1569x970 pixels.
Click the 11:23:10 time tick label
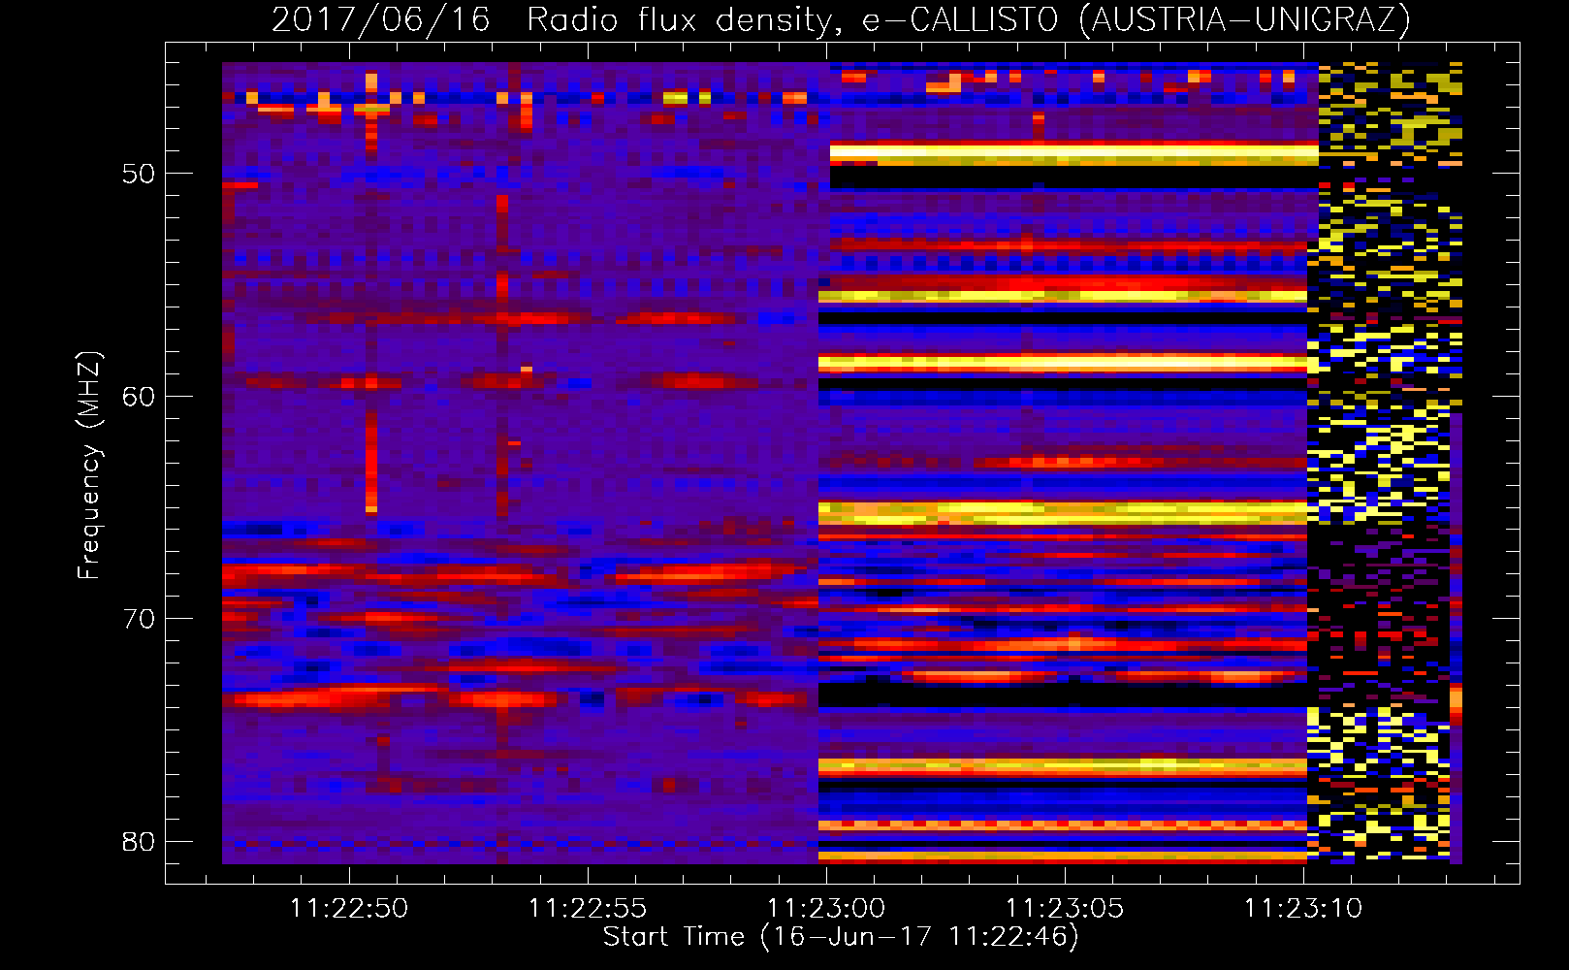[x=1303, y=909]
